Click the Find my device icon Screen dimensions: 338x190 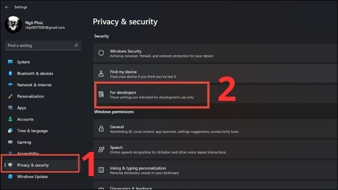[x=101, y=74]
